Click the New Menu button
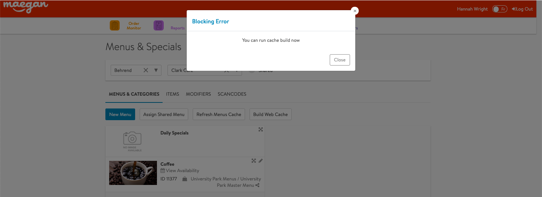The width and height of the screenshot is (542, 197). click(x=120, y=115)
